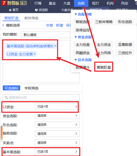Choose 两融资金 in the menu
Screen dimensions: 137x156
point(83,53)
